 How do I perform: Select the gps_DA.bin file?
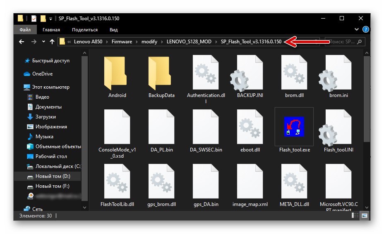(206, 186)
